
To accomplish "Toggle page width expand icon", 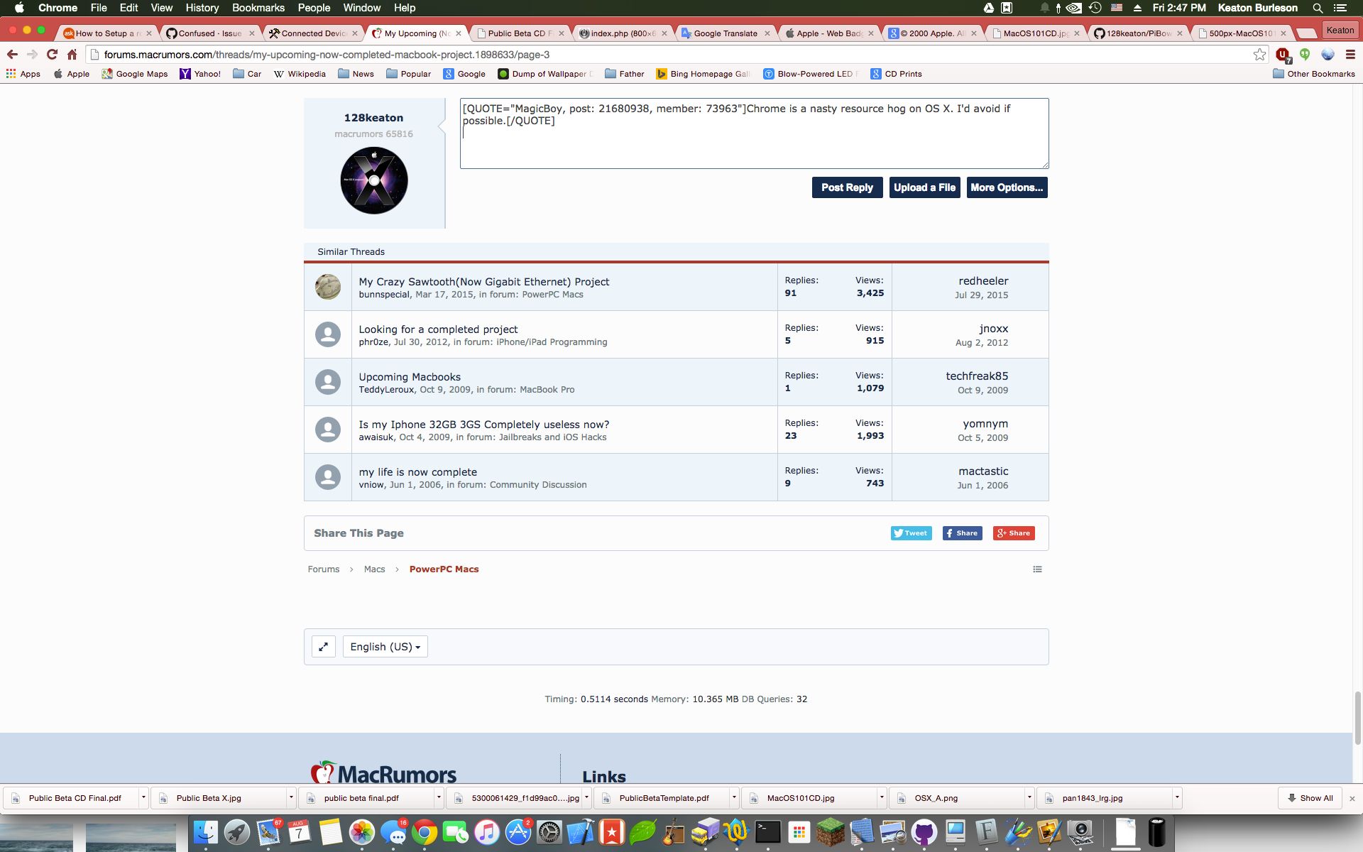I will point(324,647).
